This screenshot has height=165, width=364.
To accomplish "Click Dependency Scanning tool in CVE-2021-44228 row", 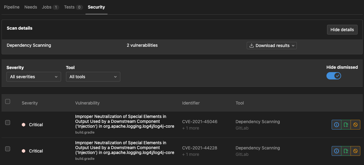I will pyautogui.click(x=258, y=148).
